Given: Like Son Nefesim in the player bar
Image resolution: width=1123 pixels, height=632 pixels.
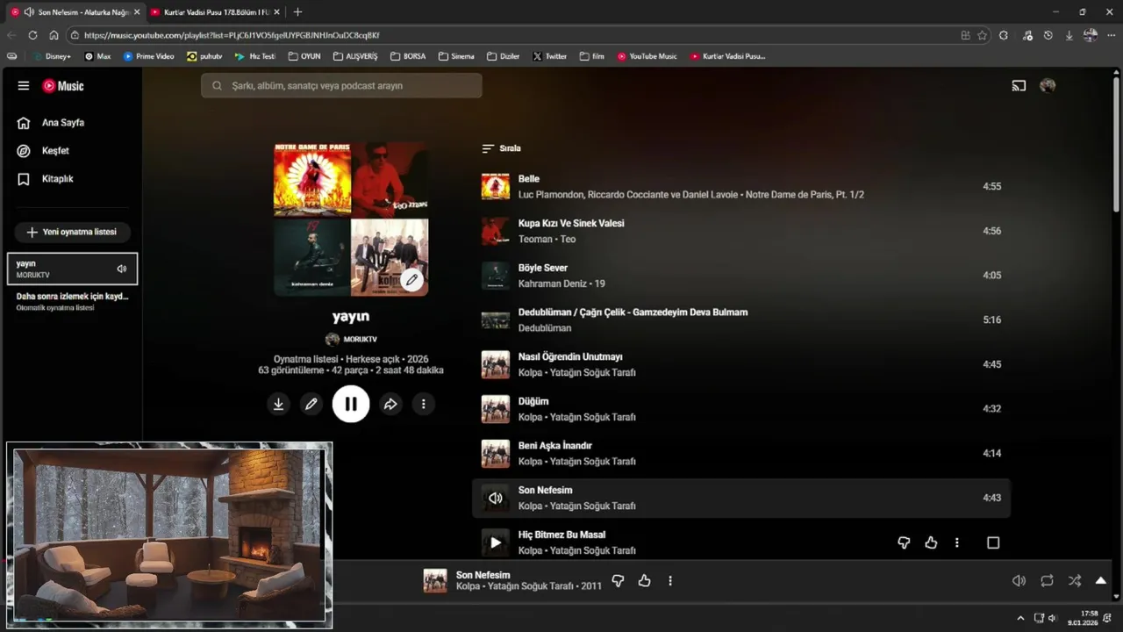Looking at the screenshot, I should (645, 581).
